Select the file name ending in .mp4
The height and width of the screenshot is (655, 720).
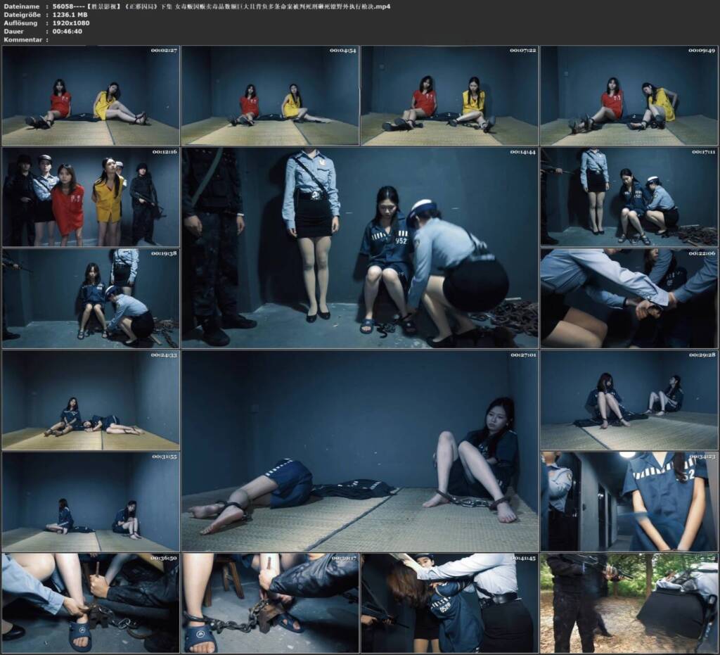pos(221,6)
